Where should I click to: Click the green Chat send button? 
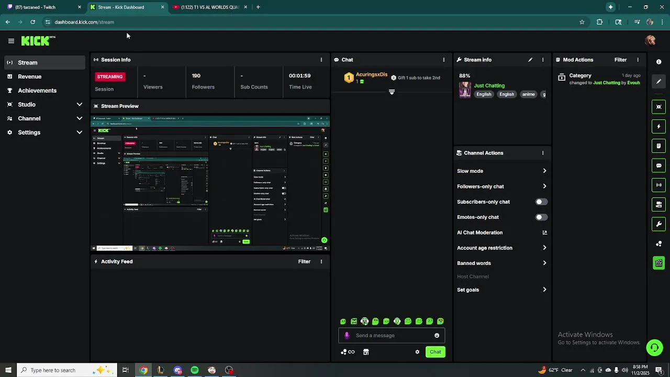click(x=435, y=352)
